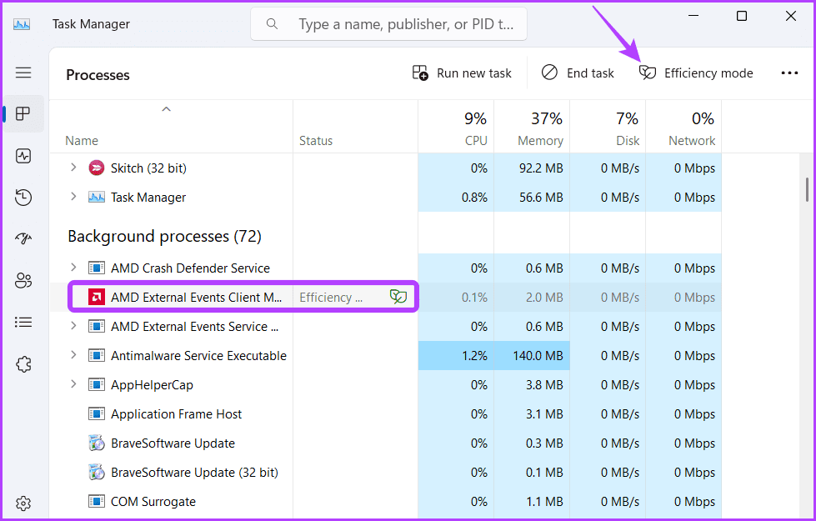Expand AMD External Events Service row

click(x=73, y=325)
